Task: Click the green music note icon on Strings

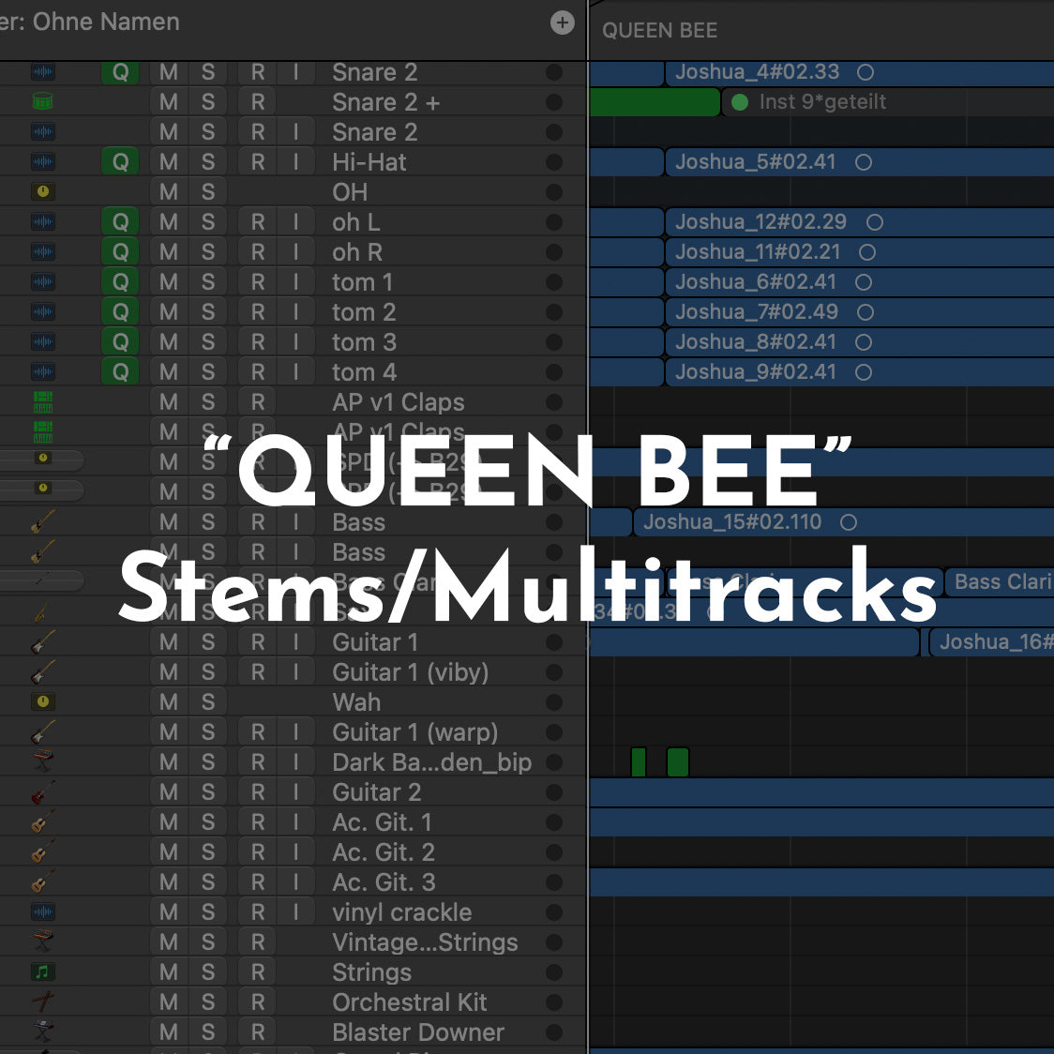Action: pyautogui.click(x=43, y=972)
